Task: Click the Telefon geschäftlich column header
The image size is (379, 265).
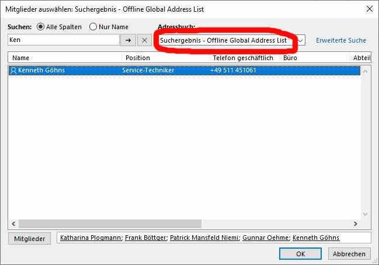Action: tap(244, 58)
